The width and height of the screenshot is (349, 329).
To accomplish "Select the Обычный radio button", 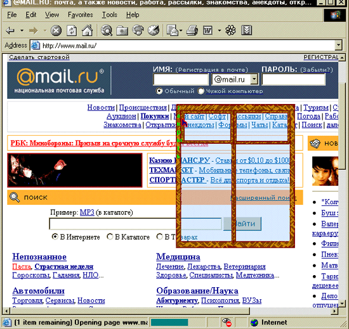I will tap(159, 91).
